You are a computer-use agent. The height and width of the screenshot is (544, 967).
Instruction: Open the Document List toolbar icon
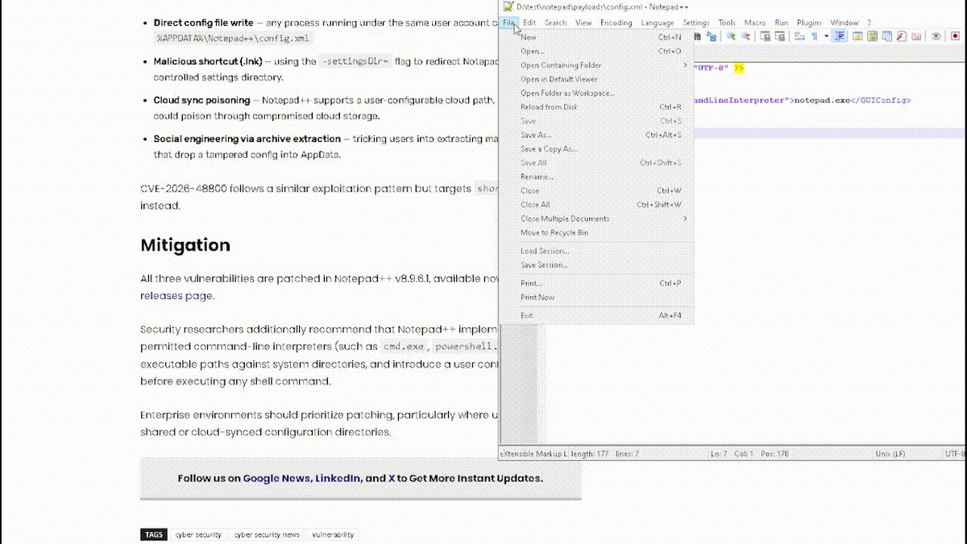(887, 36)
